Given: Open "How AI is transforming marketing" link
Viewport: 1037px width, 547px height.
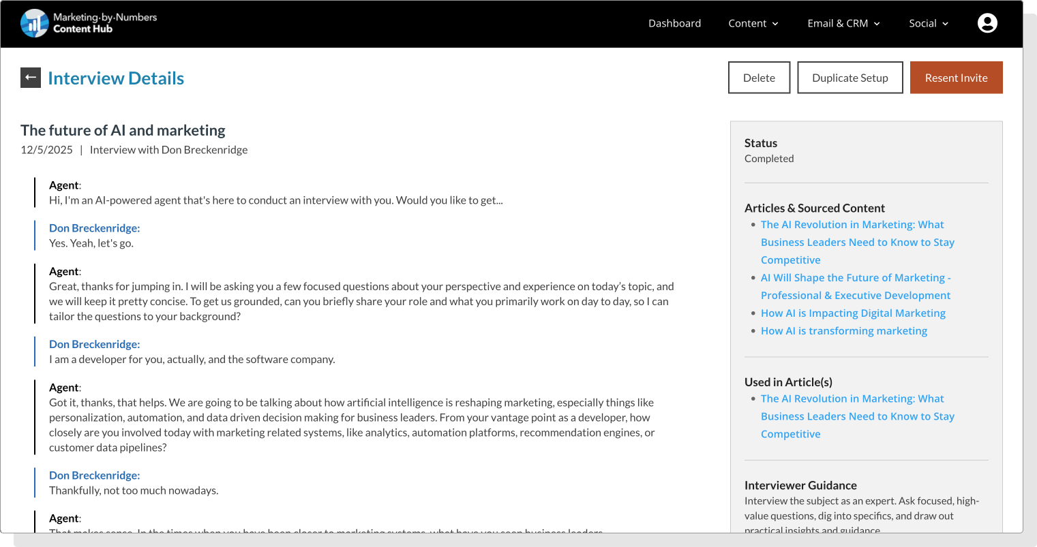Looking at the screenshot, I should click(x=843, y=331).
